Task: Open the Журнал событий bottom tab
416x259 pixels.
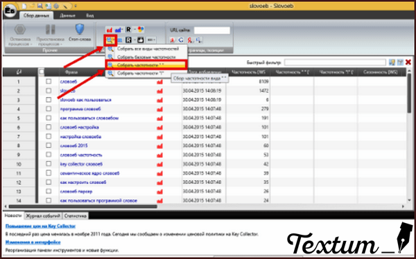Action: [43, 216]
